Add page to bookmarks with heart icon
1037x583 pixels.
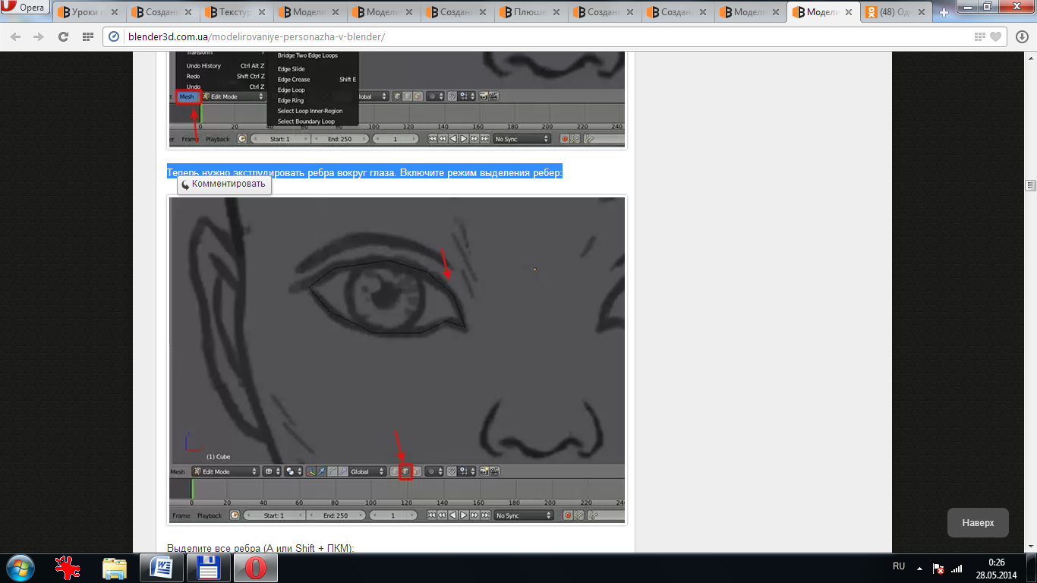pos(995,36)
